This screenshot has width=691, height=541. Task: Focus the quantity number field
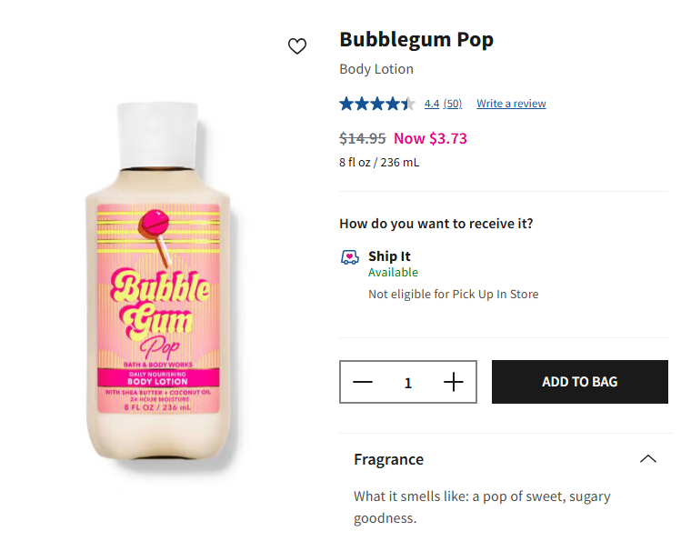point(408,383)
